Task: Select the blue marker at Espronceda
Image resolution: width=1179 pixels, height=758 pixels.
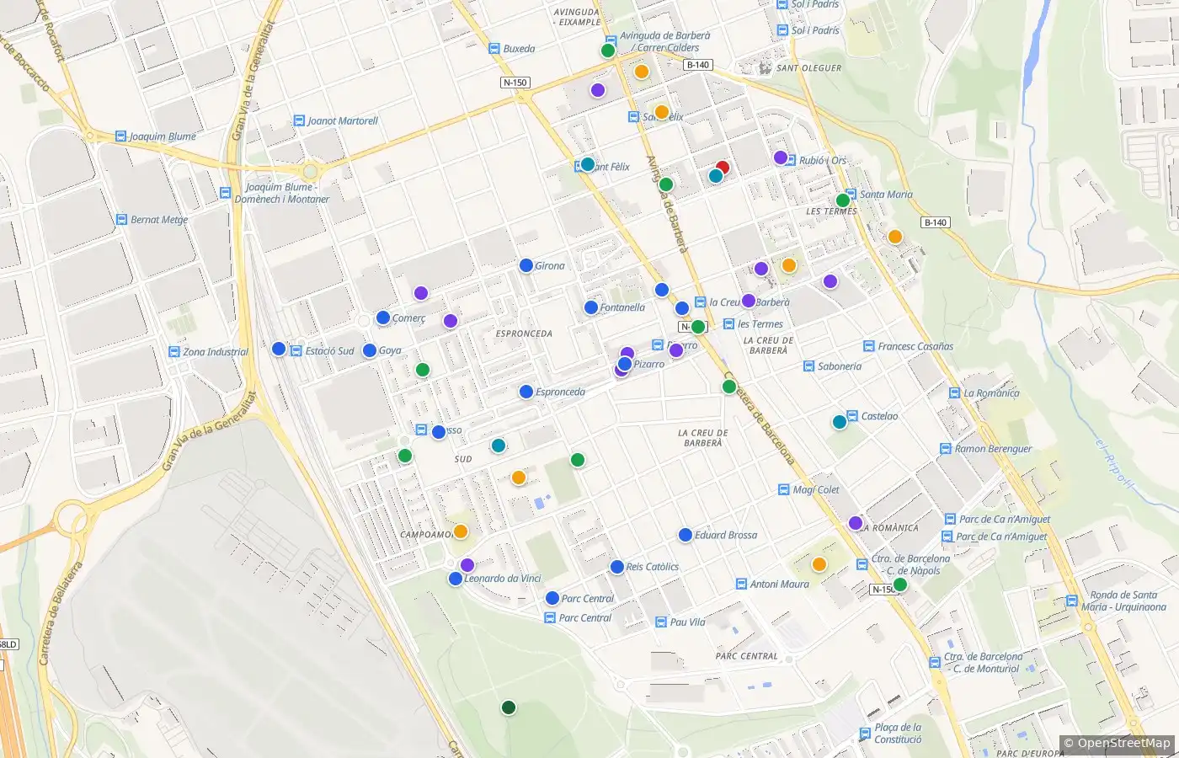Action: pyautogui.click(x=526, y=392)
